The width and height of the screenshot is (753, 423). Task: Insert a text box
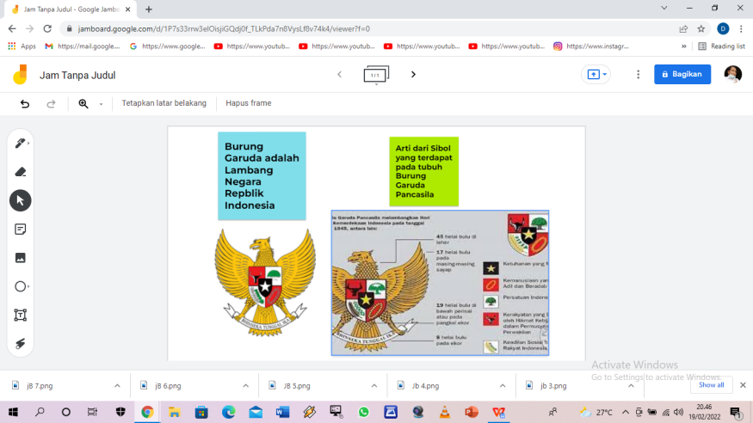click(x=20, y=315)
